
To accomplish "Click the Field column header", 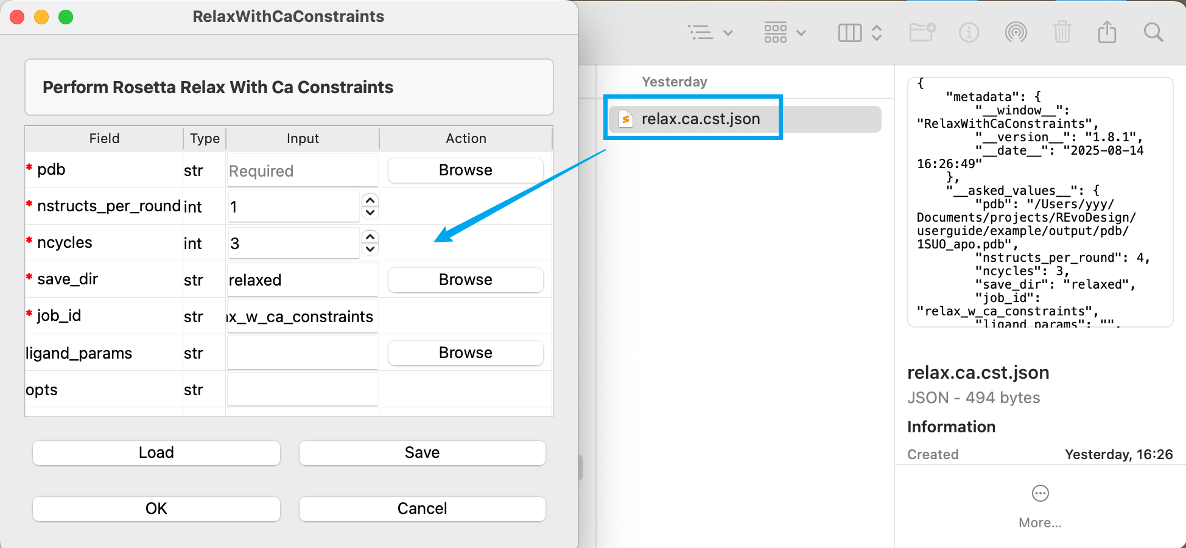I will [104, 139].
